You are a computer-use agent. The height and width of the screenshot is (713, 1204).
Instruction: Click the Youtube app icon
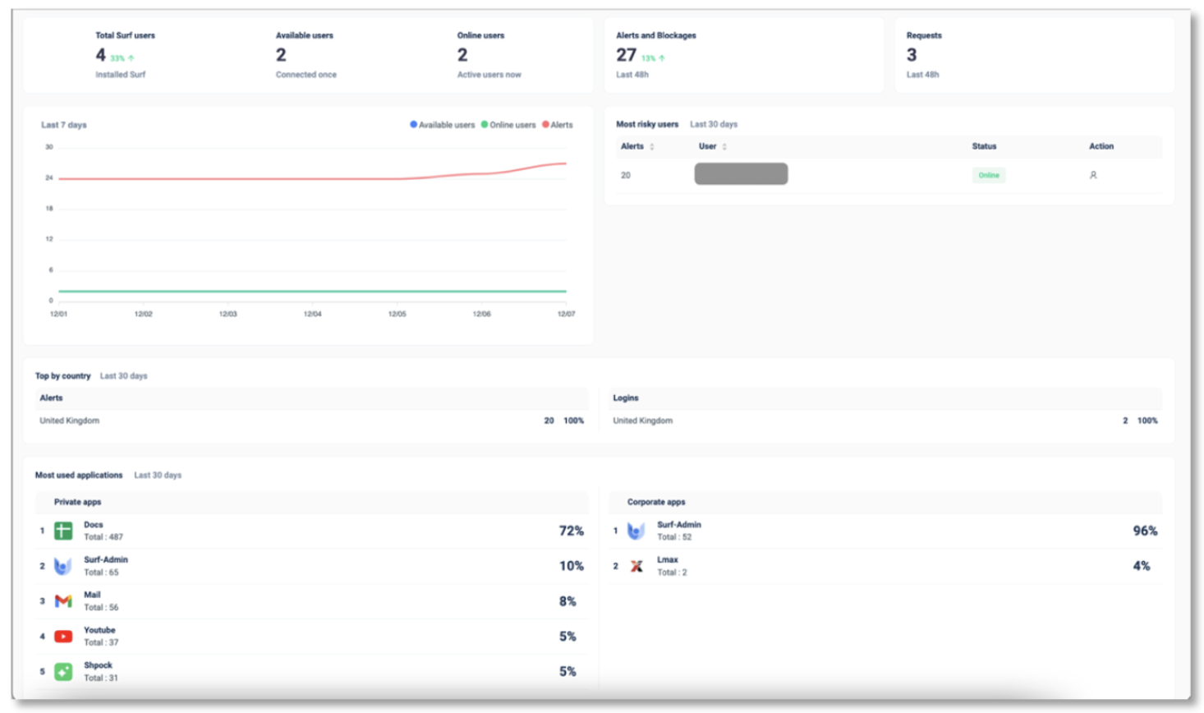tap(63, 637)
